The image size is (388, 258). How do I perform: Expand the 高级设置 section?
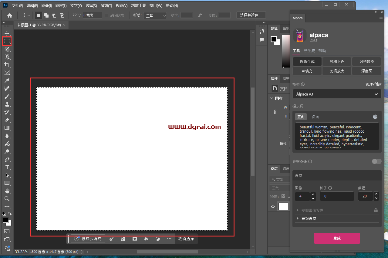309,219
